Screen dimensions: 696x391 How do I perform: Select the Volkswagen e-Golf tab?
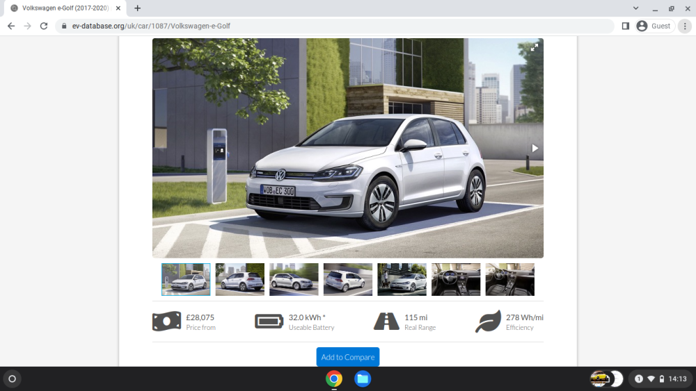[x=65, y=8]
